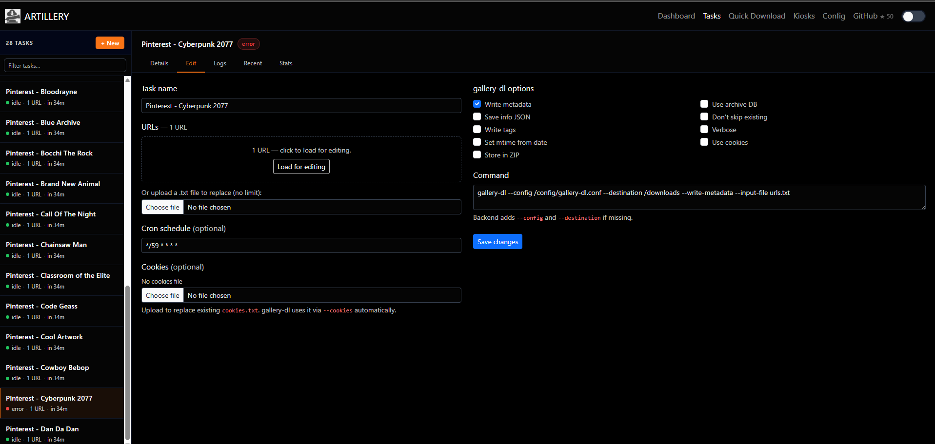Click the URL drop zone text
The width and height of the screenshot is (935, 444).
(x=301, y=150)
